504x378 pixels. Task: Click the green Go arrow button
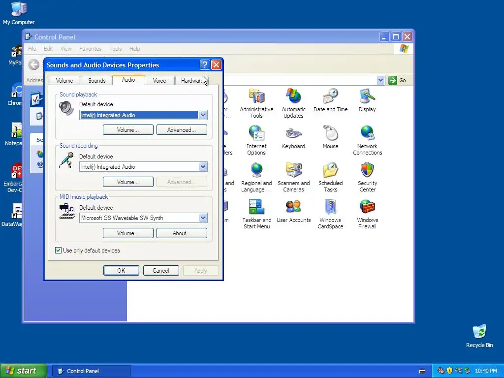pos(392,80)
